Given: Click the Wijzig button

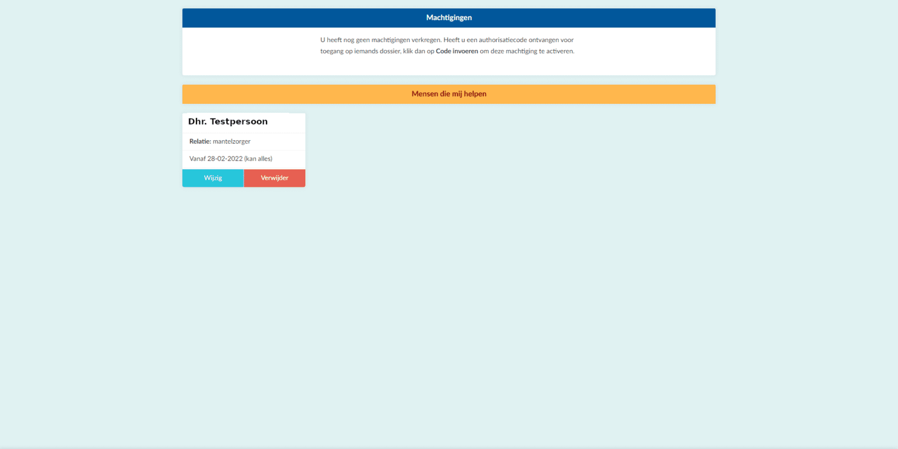Looking at the screenshot, I should (213, 178).
